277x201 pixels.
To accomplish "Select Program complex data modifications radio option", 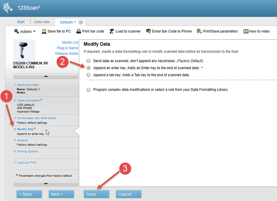I will click(89, 90).
